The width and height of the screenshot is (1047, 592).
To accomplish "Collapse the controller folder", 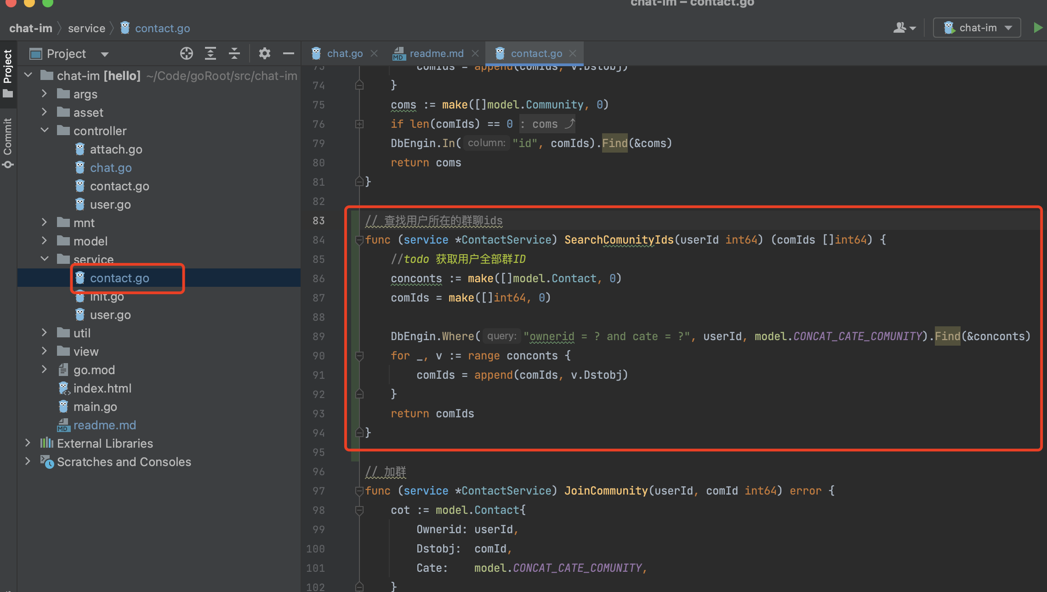I will point(45,131).
